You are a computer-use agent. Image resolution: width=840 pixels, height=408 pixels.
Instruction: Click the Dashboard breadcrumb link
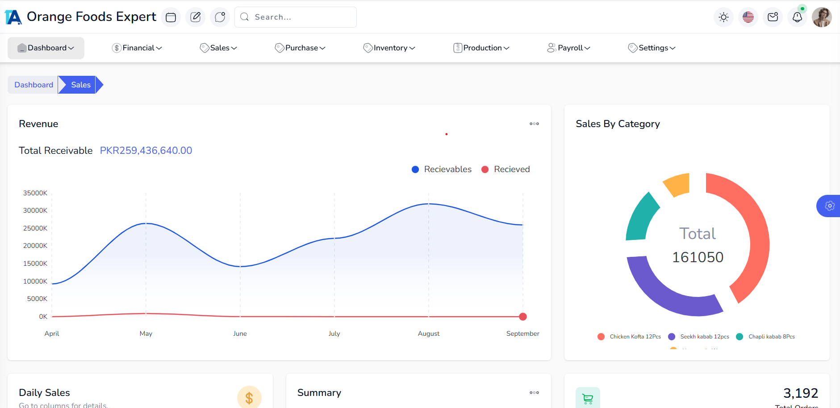click(33, 85)
